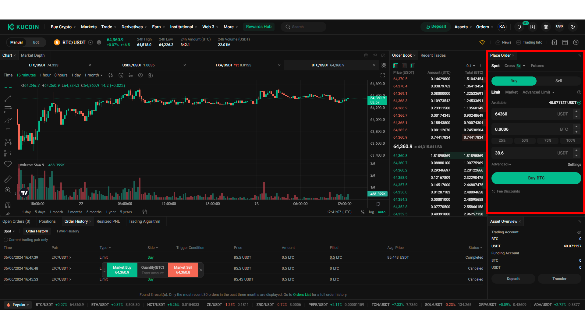Switch to Manual trading mode
Image resolution: width=585 pixels, height=329 pixels.
[x=16, y=42]
